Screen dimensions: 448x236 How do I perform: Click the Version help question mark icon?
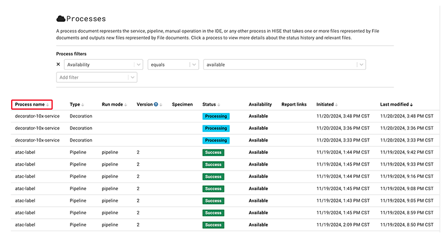156,105
